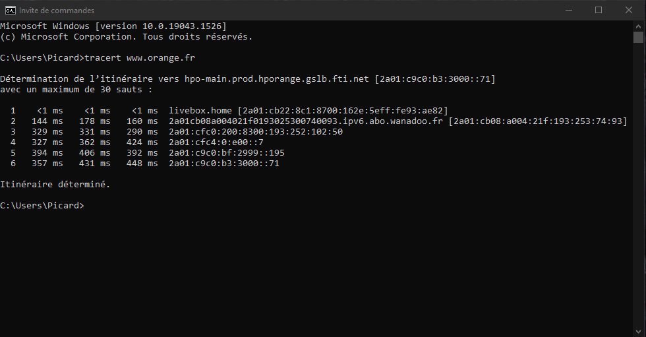Close the Invite de commandes window
This screenshot has width=646, height=337.
coord(629,10)
